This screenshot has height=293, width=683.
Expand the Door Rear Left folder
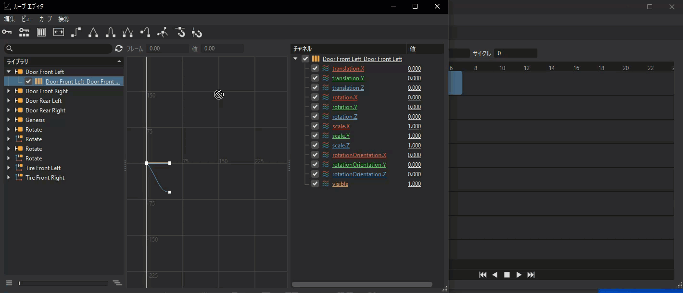point(9,101)
